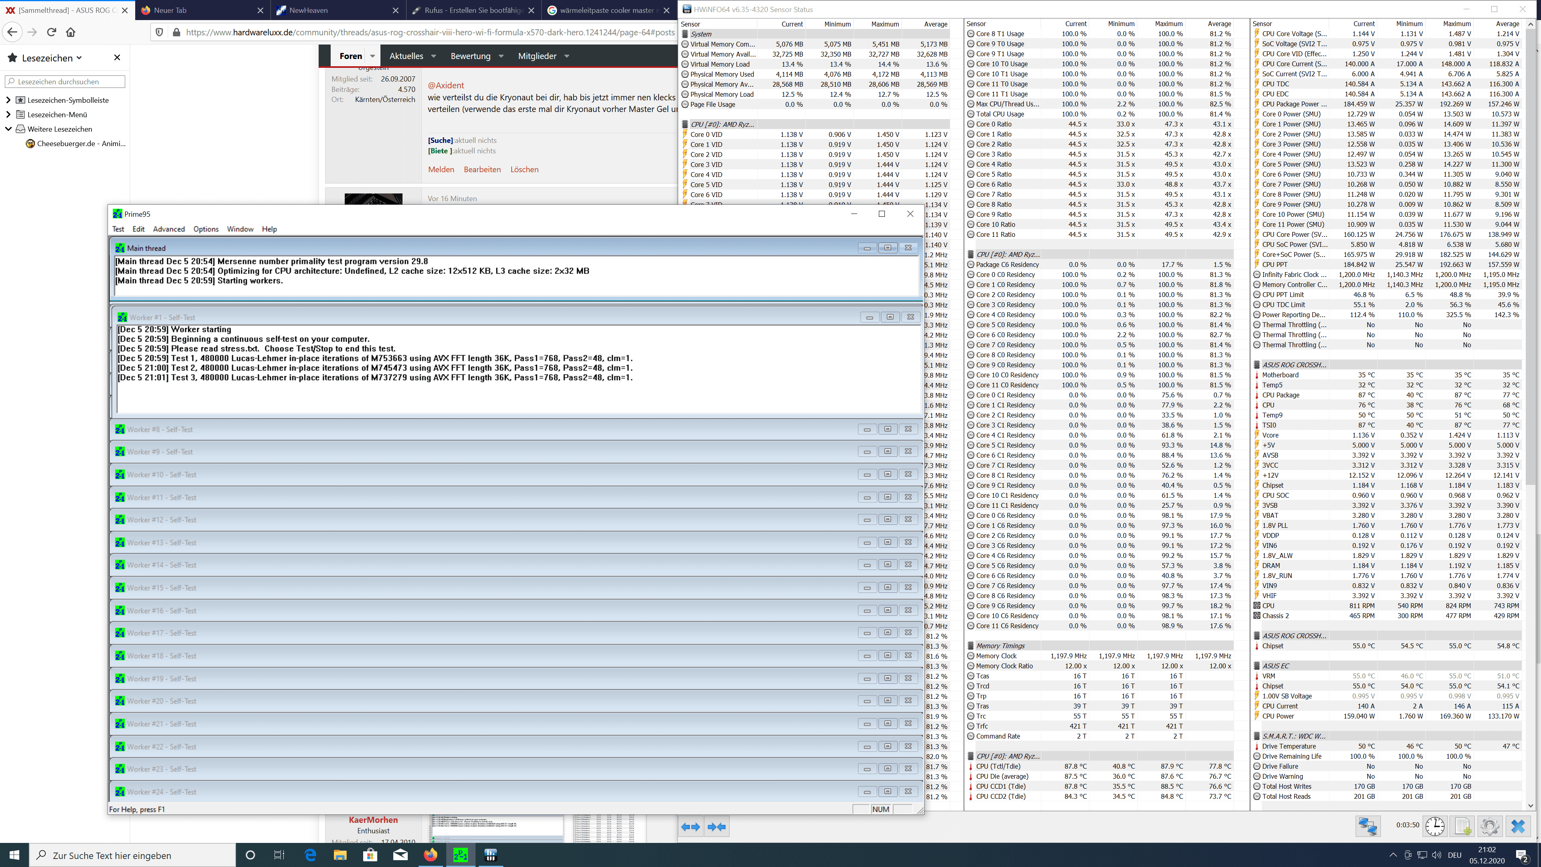
Task: Open the Prime95 Help menu
Action: (269, 229)
